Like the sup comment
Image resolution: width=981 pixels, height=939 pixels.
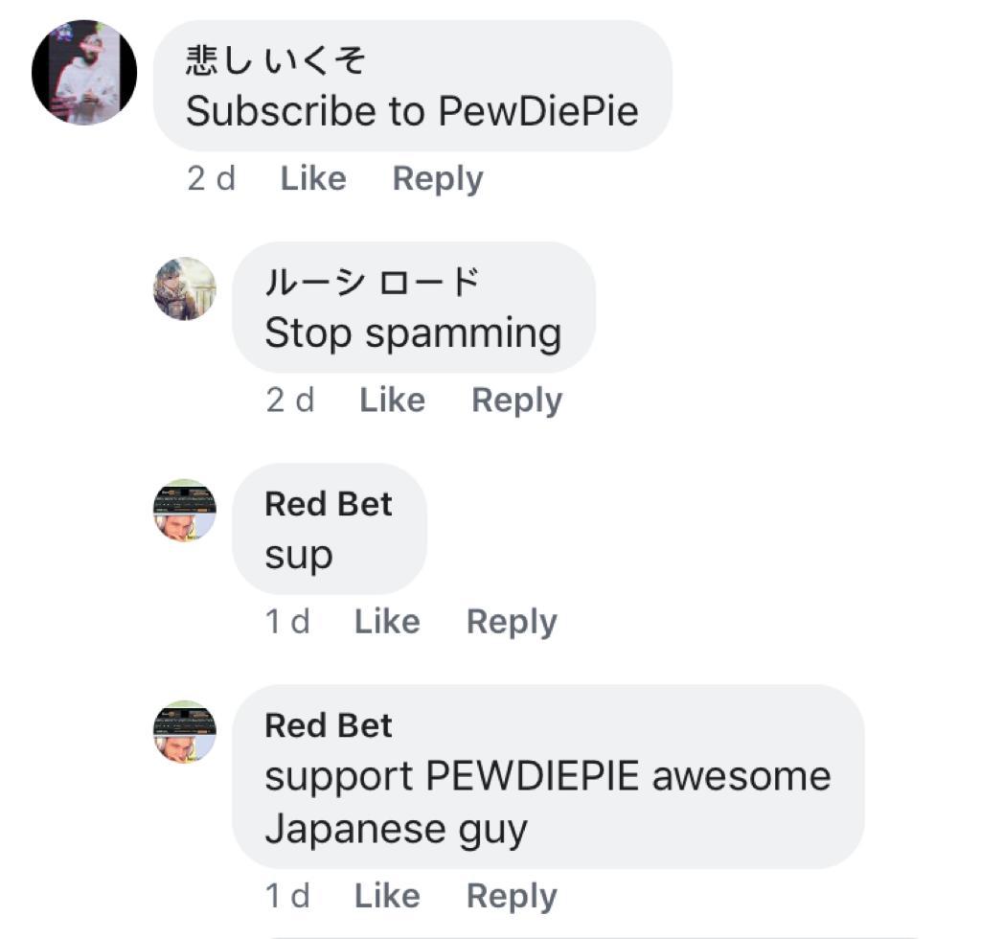tap(387, 621)
